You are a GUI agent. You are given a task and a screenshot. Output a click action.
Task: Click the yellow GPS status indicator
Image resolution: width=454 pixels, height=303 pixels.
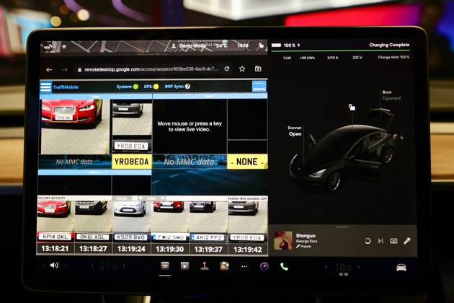[x=156, y=87]
